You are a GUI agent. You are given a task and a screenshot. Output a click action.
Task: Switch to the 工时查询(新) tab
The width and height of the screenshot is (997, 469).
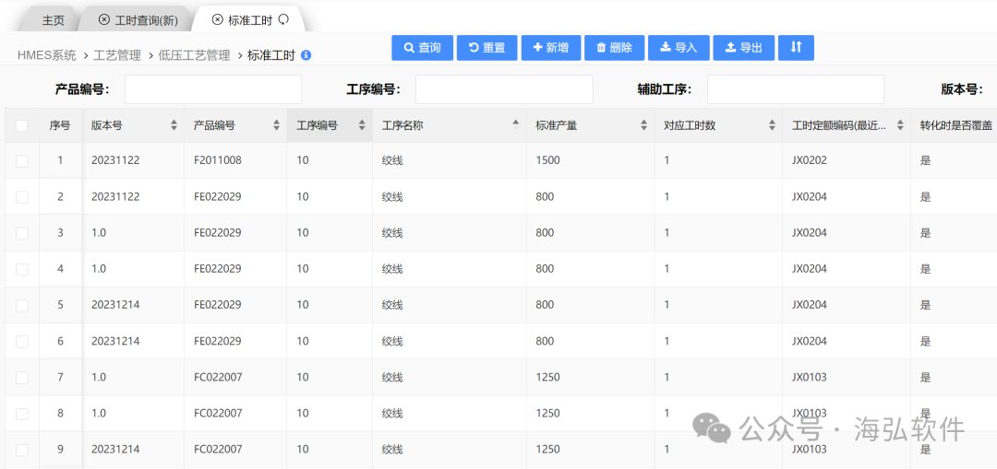coord(146,20)
